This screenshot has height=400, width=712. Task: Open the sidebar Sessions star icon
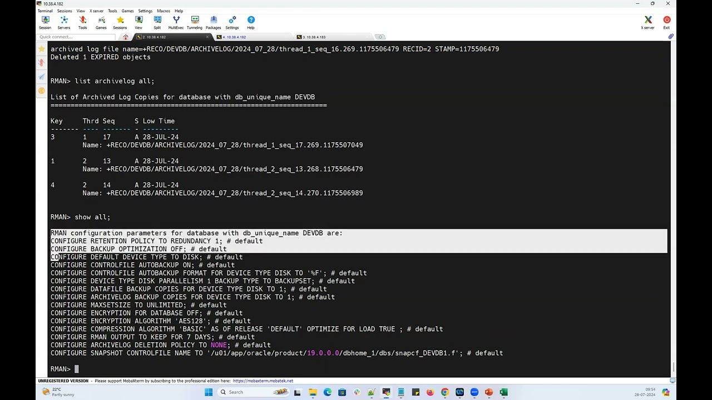click(x=42, y=49)
